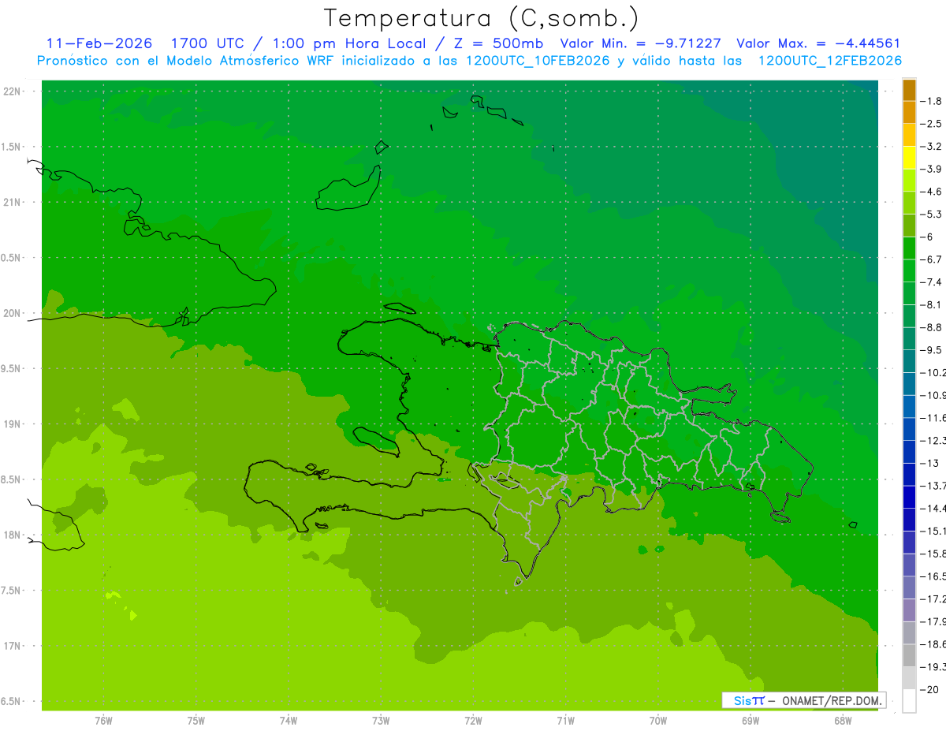Click the '-5.3' color bar value

coord(932,214)
